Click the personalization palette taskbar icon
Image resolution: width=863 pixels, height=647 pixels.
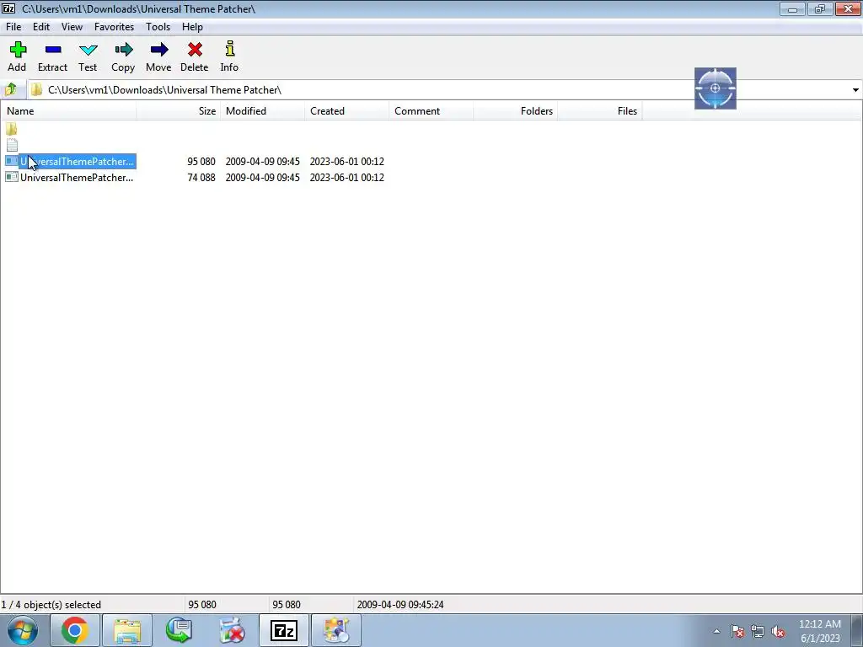click(336, 630)
